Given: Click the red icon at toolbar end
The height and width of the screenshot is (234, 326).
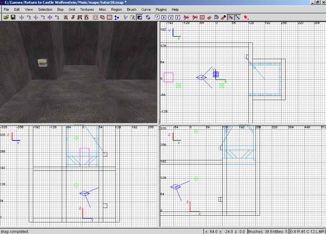Looking at the screenshot, I should (x=246, y=17).
